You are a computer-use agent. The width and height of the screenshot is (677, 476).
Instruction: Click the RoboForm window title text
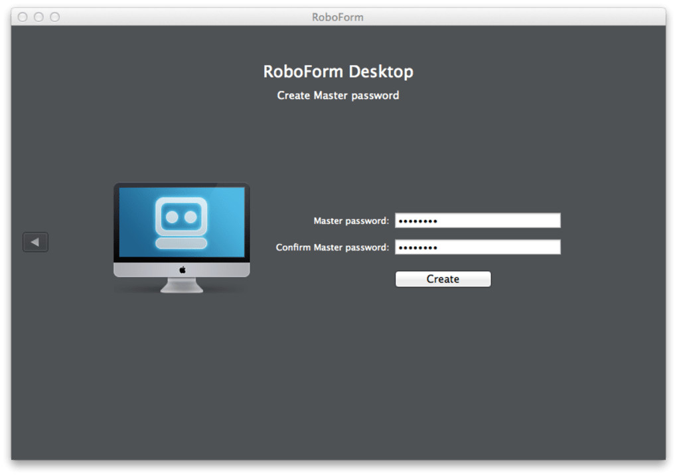tap(338, 17)
